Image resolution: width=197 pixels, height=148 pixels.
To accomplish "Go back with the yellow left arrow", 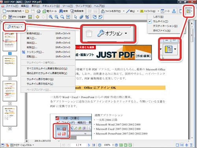I will pyautogui.click(x=37, y=17).
